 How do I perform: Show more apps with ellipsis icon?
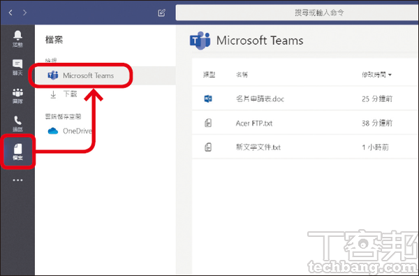point(17,180)
